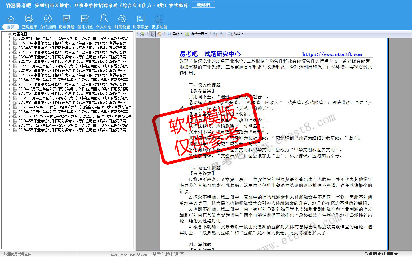The height and width of the screenshot is (257, 412).
Task: Open the 已购题库 purchased question bank
Action: [29, 21]
